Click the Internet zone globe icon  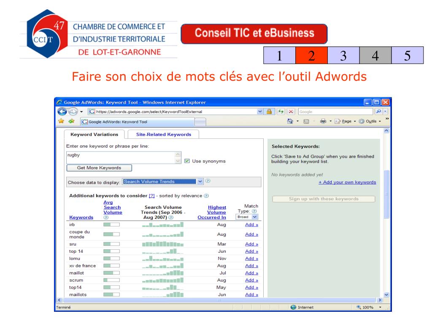point(294,307)
